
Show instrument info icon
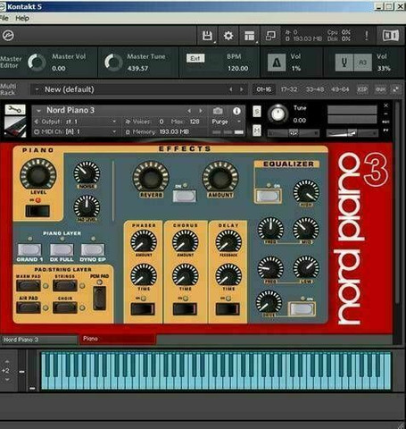[x=236, y=111]
